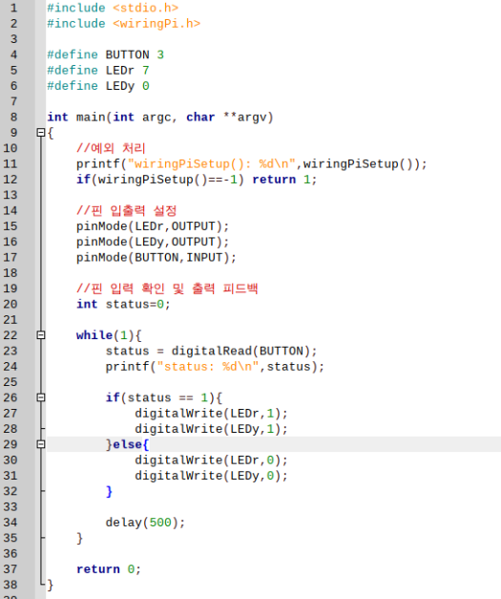Click 'pinMode(BUTTON,INPUT);' line
The image size is (501, 599).
[x=157, y=258]
